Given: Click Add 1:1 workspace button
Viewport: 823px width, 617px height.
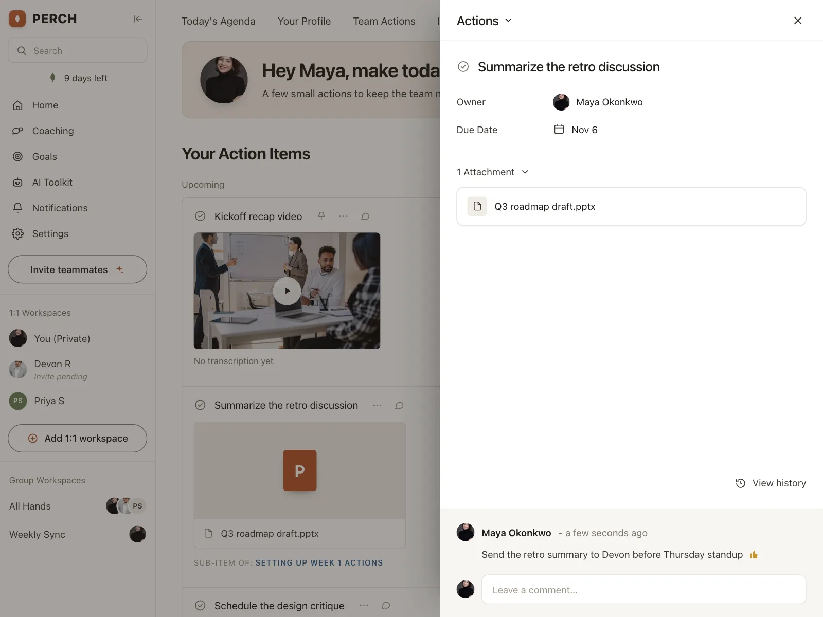Looking at the screenshot, I should [77, 438].
